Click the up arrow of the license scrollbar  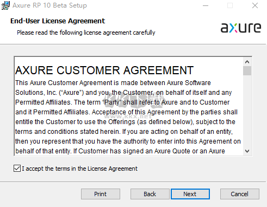247,62
